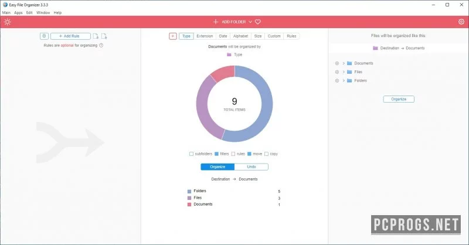
Task: Expand the Documents tree folder
Action: coord(344,63)
